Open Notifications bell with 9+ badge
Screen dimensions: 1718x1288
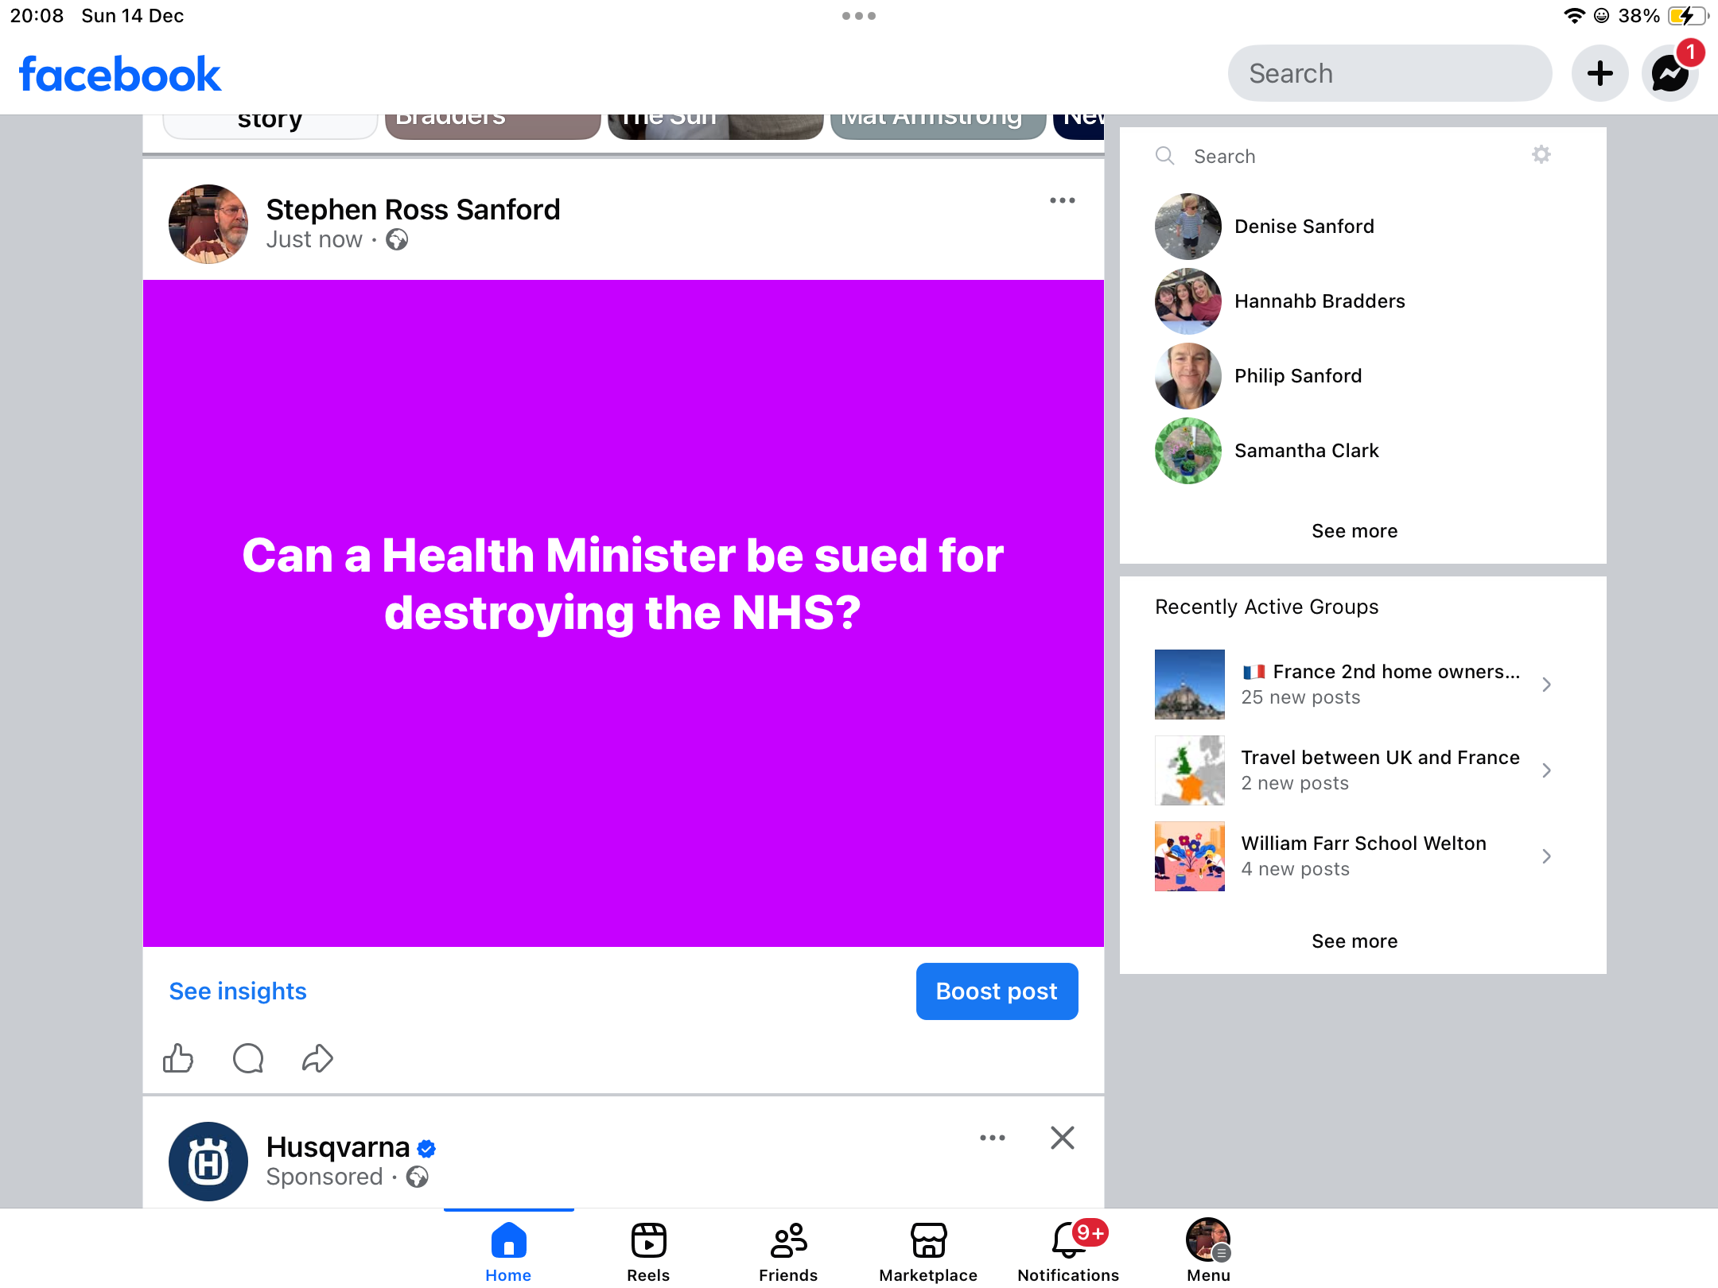tap(1068, 1251)
